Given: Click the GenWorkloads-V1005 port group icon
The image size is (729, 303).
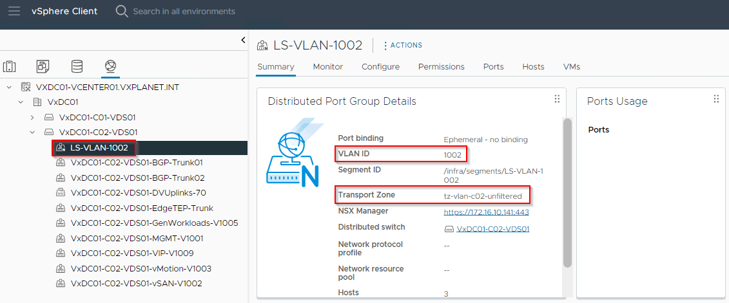Looking at the screenshot, I should coord(61,223).
